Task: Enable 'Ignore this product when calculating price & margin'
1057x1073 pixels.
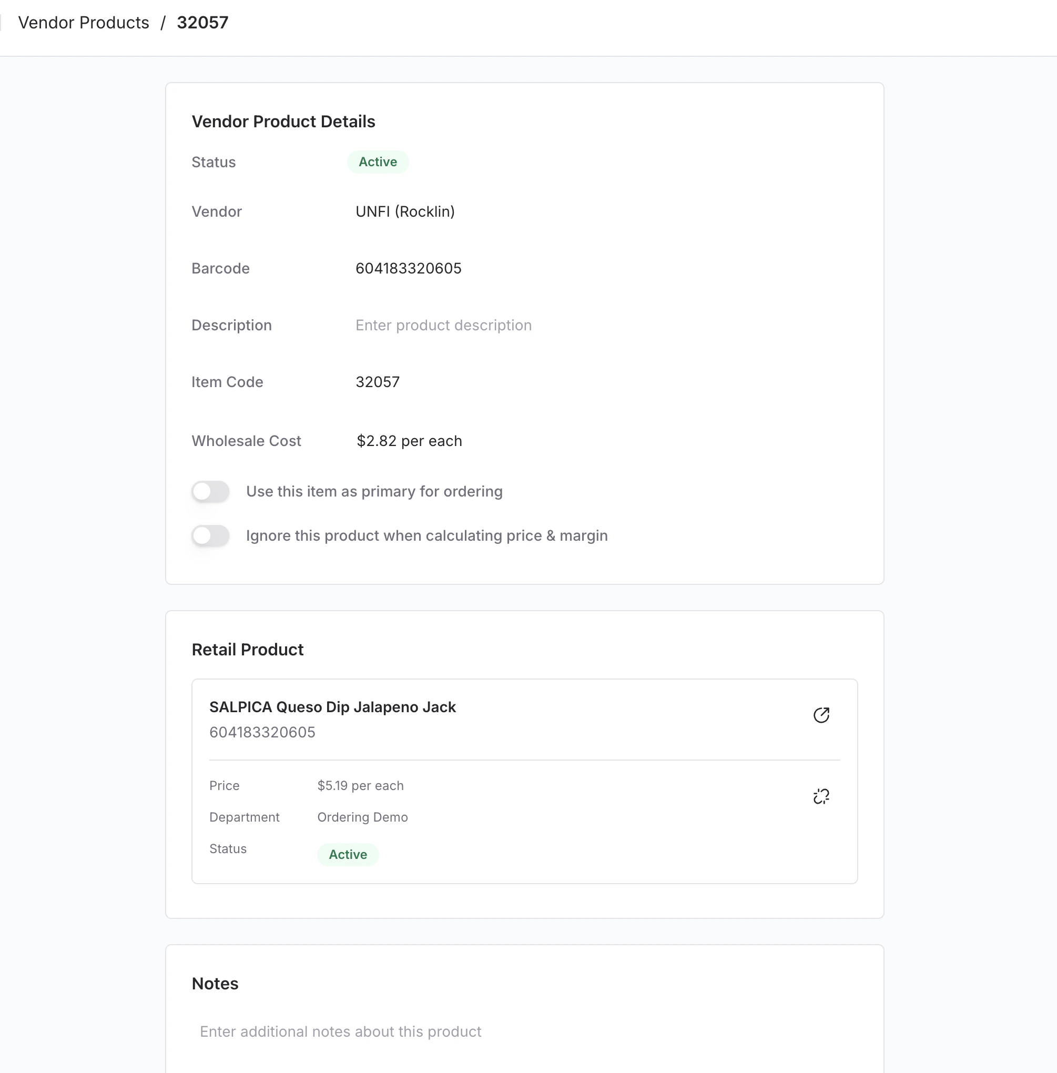Action: coord(210,536)
